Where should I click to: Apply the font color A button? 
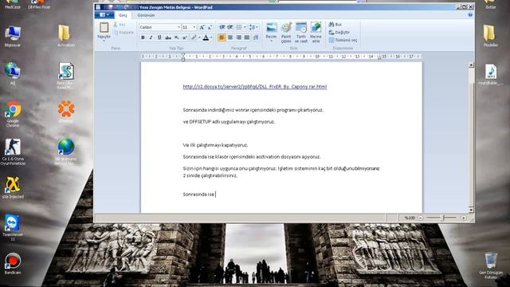pos(206,37)
